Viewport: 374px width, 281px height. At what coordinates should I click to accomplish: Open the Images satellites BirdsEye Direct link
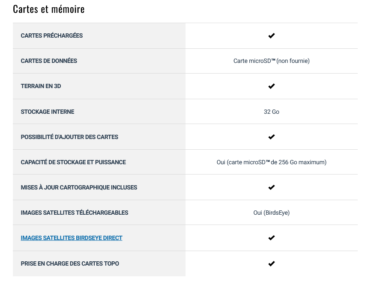[x=72, y=238]
